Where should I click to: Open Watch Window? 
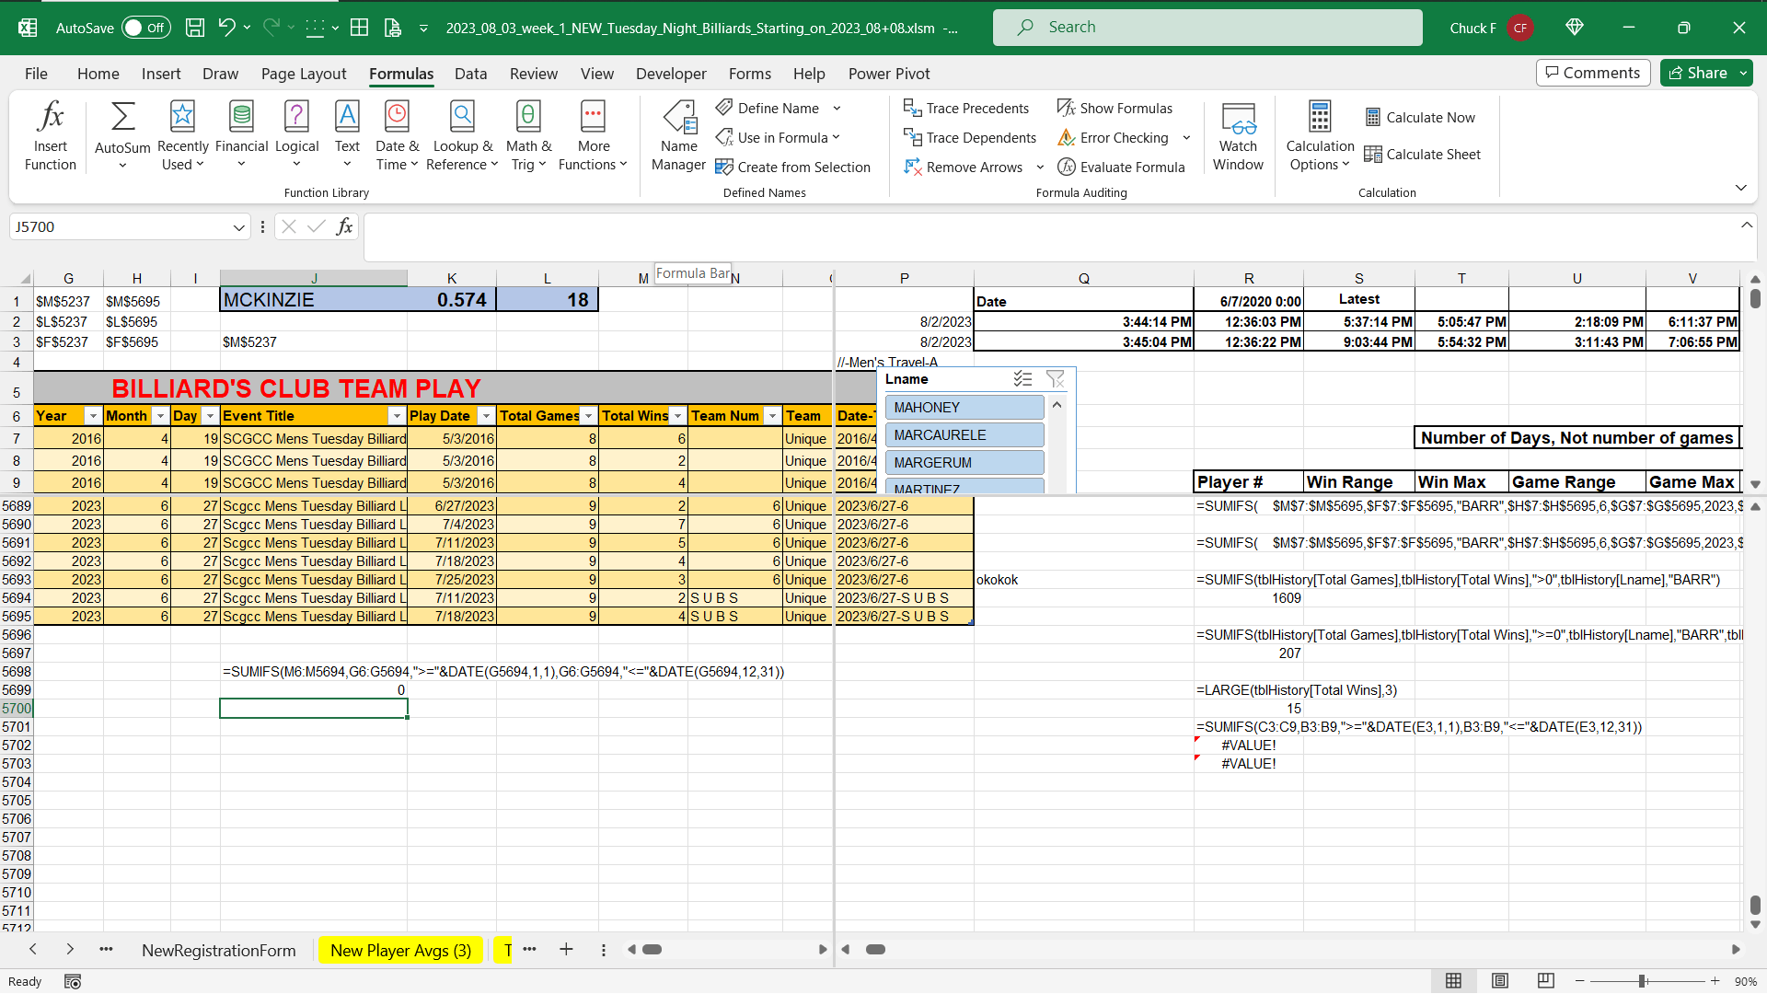point(1238,136)
